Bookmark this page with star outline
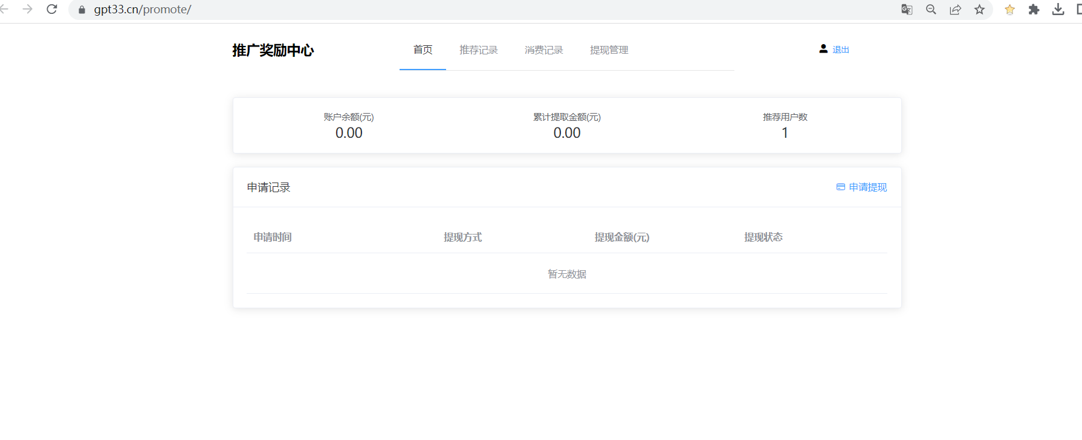1082x440 pixels. (980, 10)
